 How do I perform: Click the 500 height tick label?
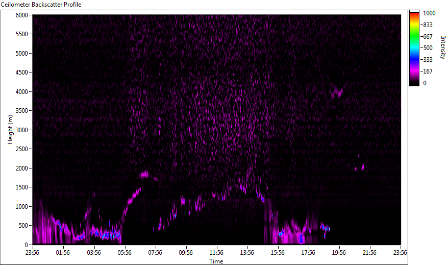click(x=23, y=226)
